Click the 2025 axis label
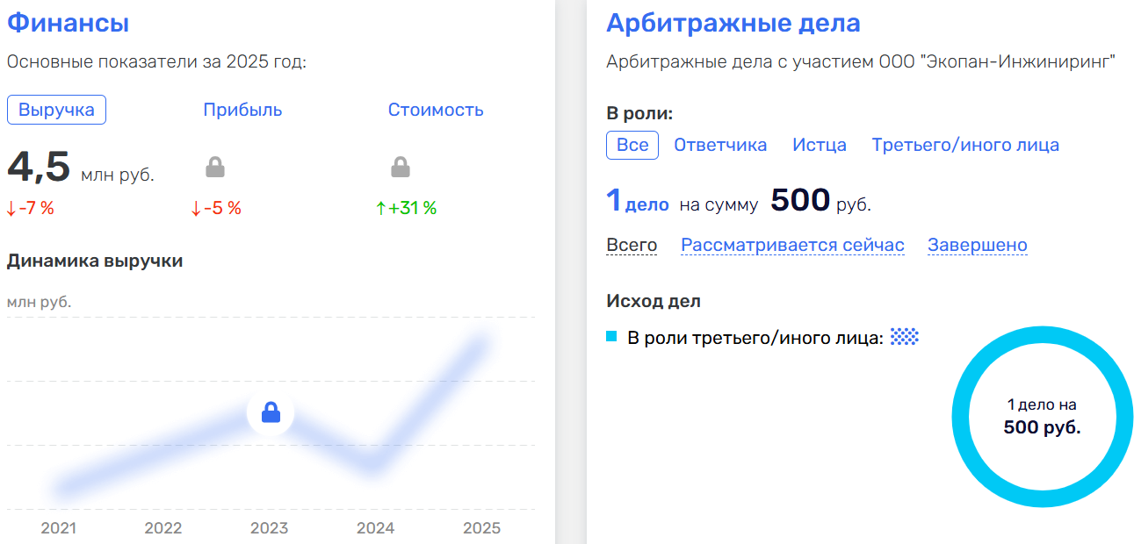The image size is (1134, 544). (481, 528)
